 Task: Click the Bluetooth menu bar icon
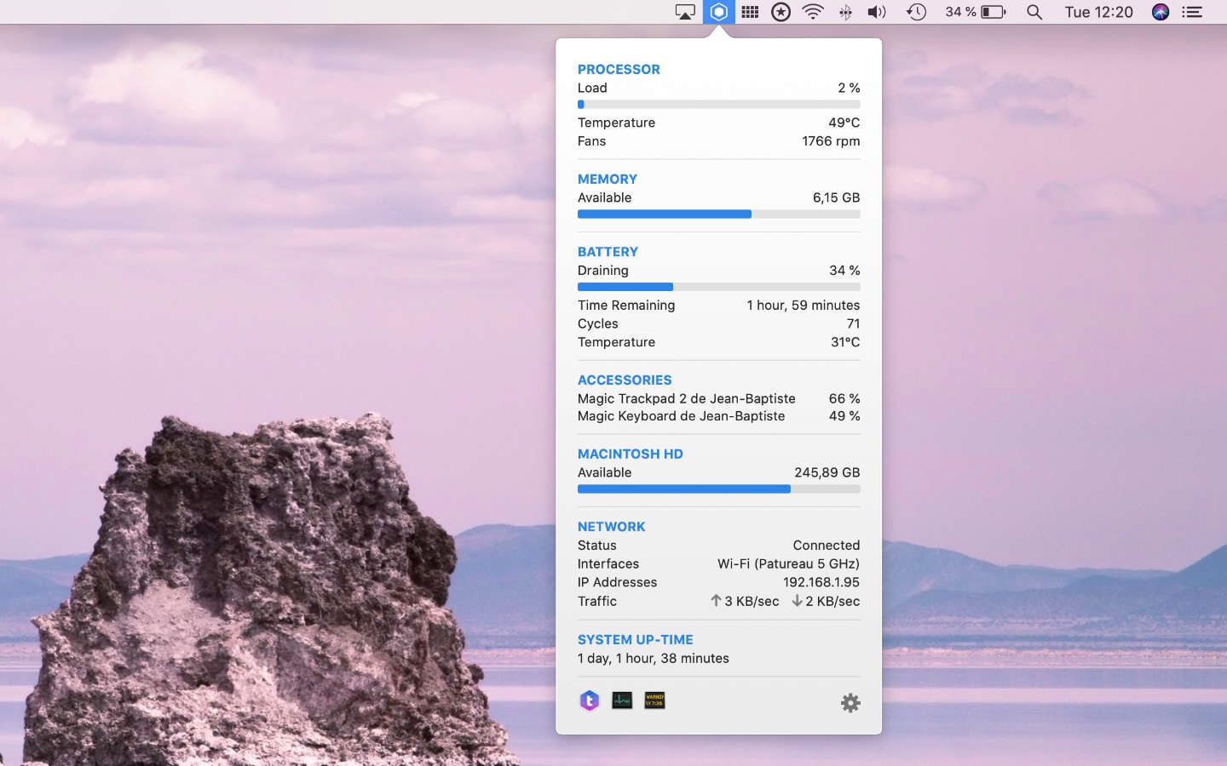pos(845,12)
